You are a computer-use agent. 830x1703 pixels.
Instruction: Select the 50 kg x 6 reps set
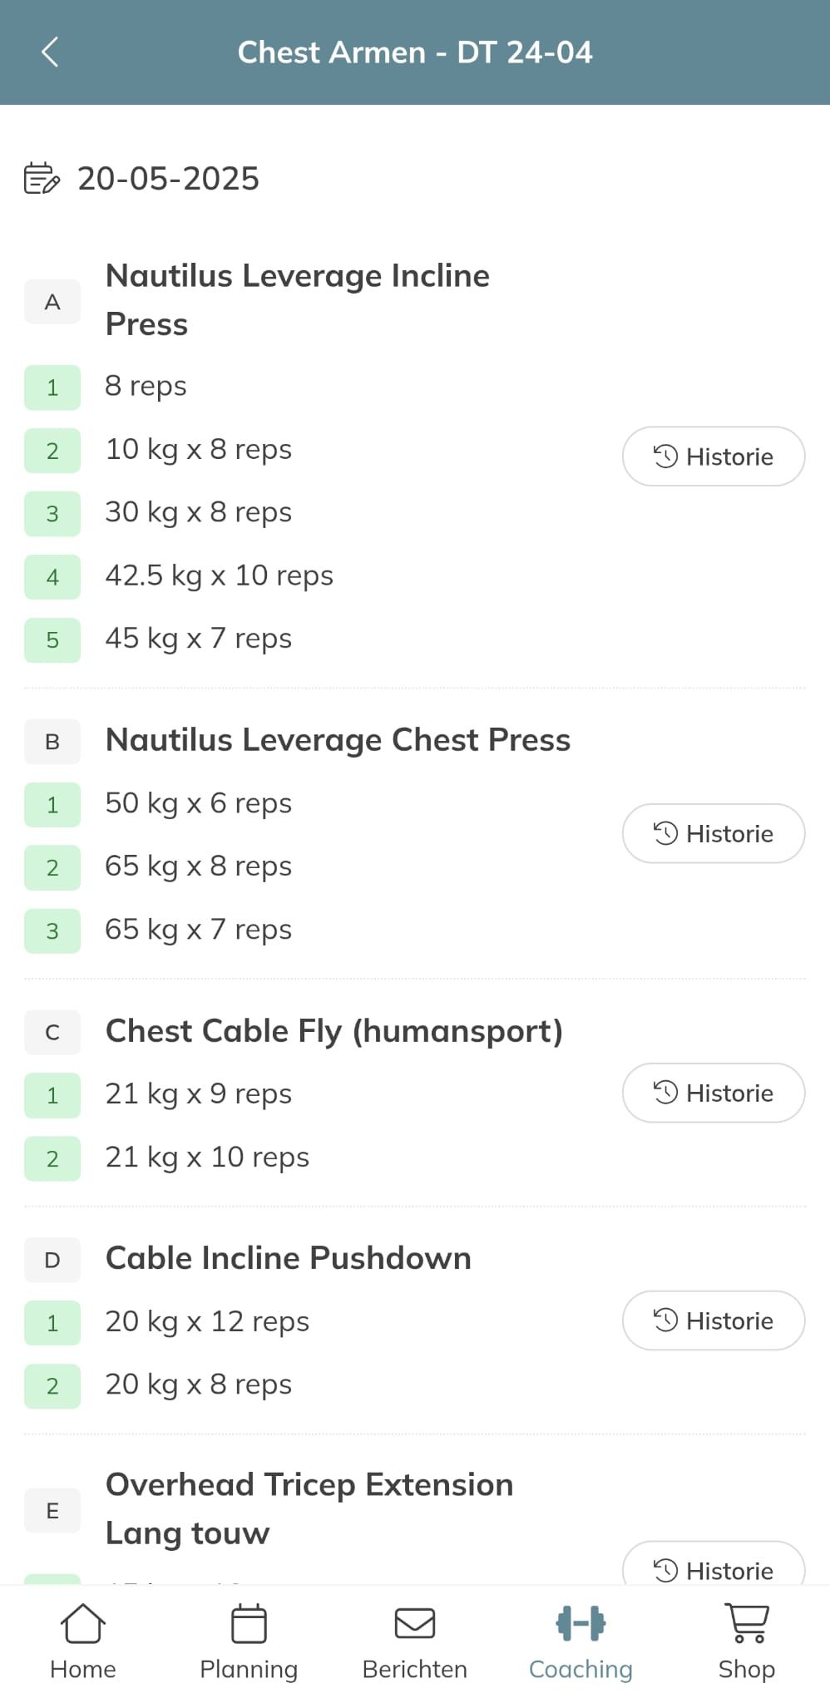pos(198,803)
